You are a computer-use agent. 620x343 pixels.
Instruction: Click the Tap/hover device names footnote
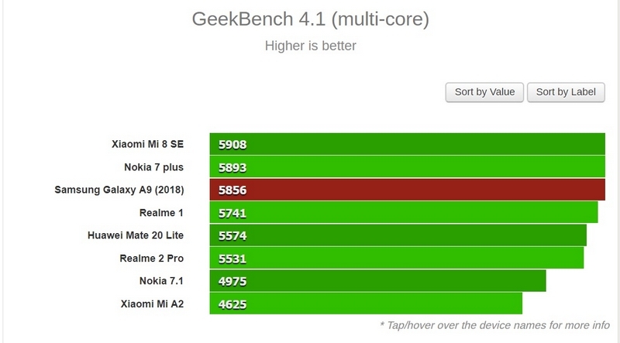(494, 325)
